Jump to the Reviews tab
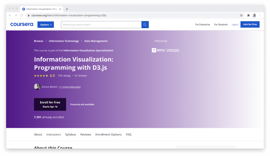 [86, 134]
